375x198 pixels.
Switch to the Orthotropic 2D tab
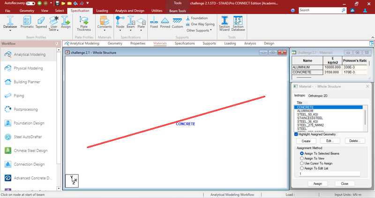[318, 96]
